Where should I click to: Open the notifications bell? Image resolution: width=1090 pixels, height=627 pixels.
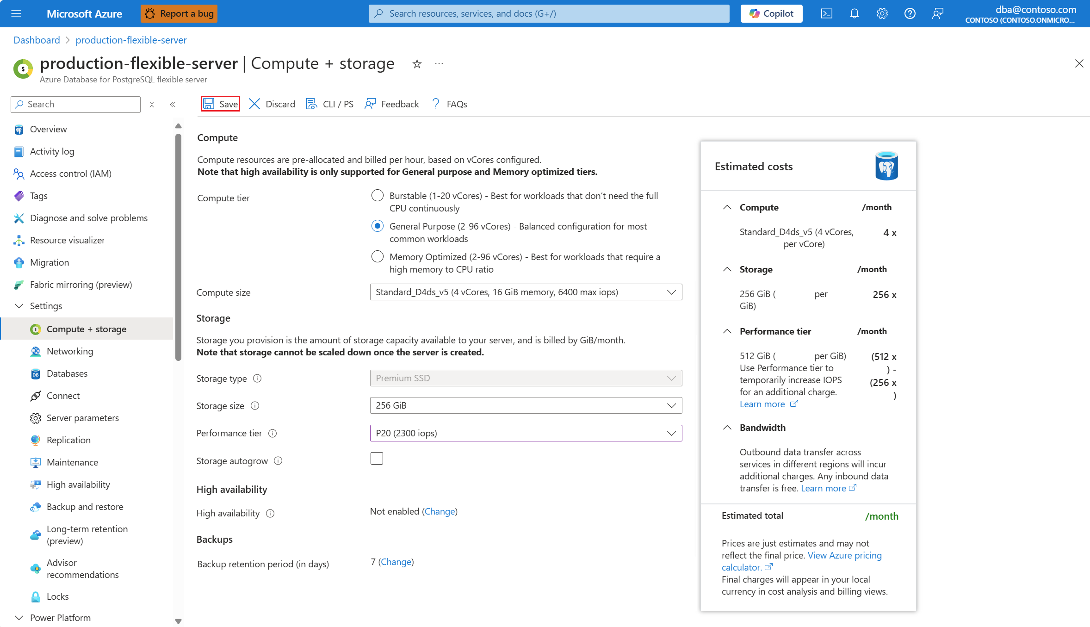click(x=854, y=13)
